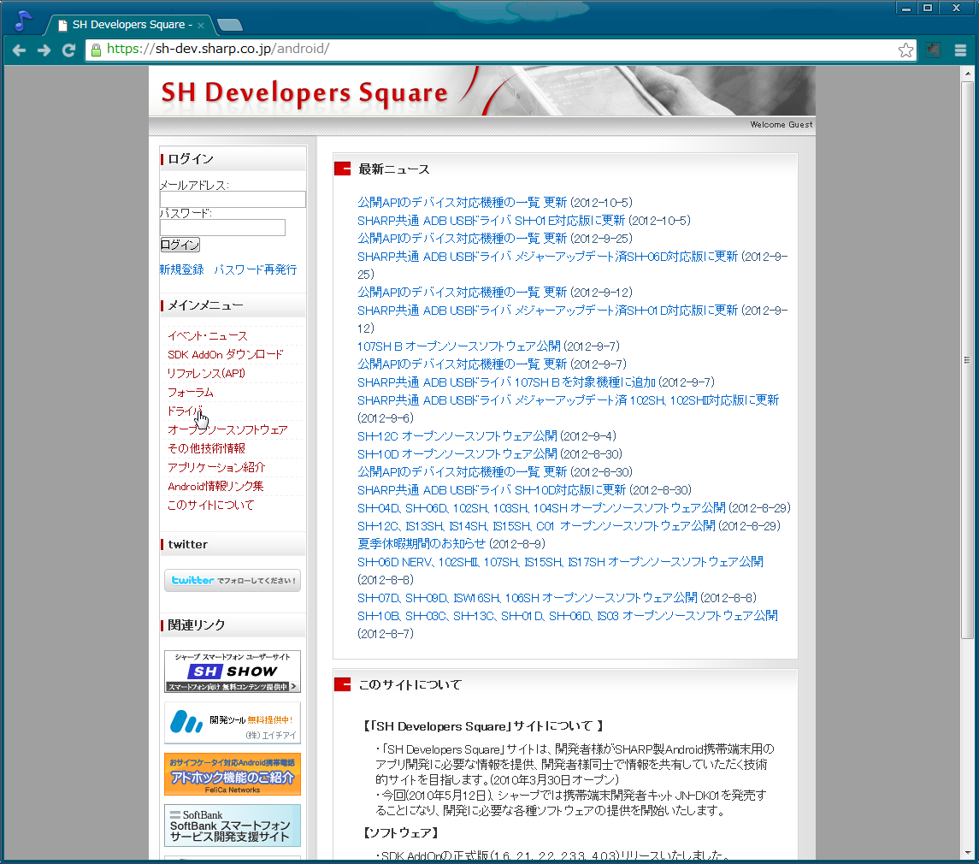Click the 開発ツール無料提供中 banner
Viewport: 979px width, 864px height.
(x=233, y=723)
